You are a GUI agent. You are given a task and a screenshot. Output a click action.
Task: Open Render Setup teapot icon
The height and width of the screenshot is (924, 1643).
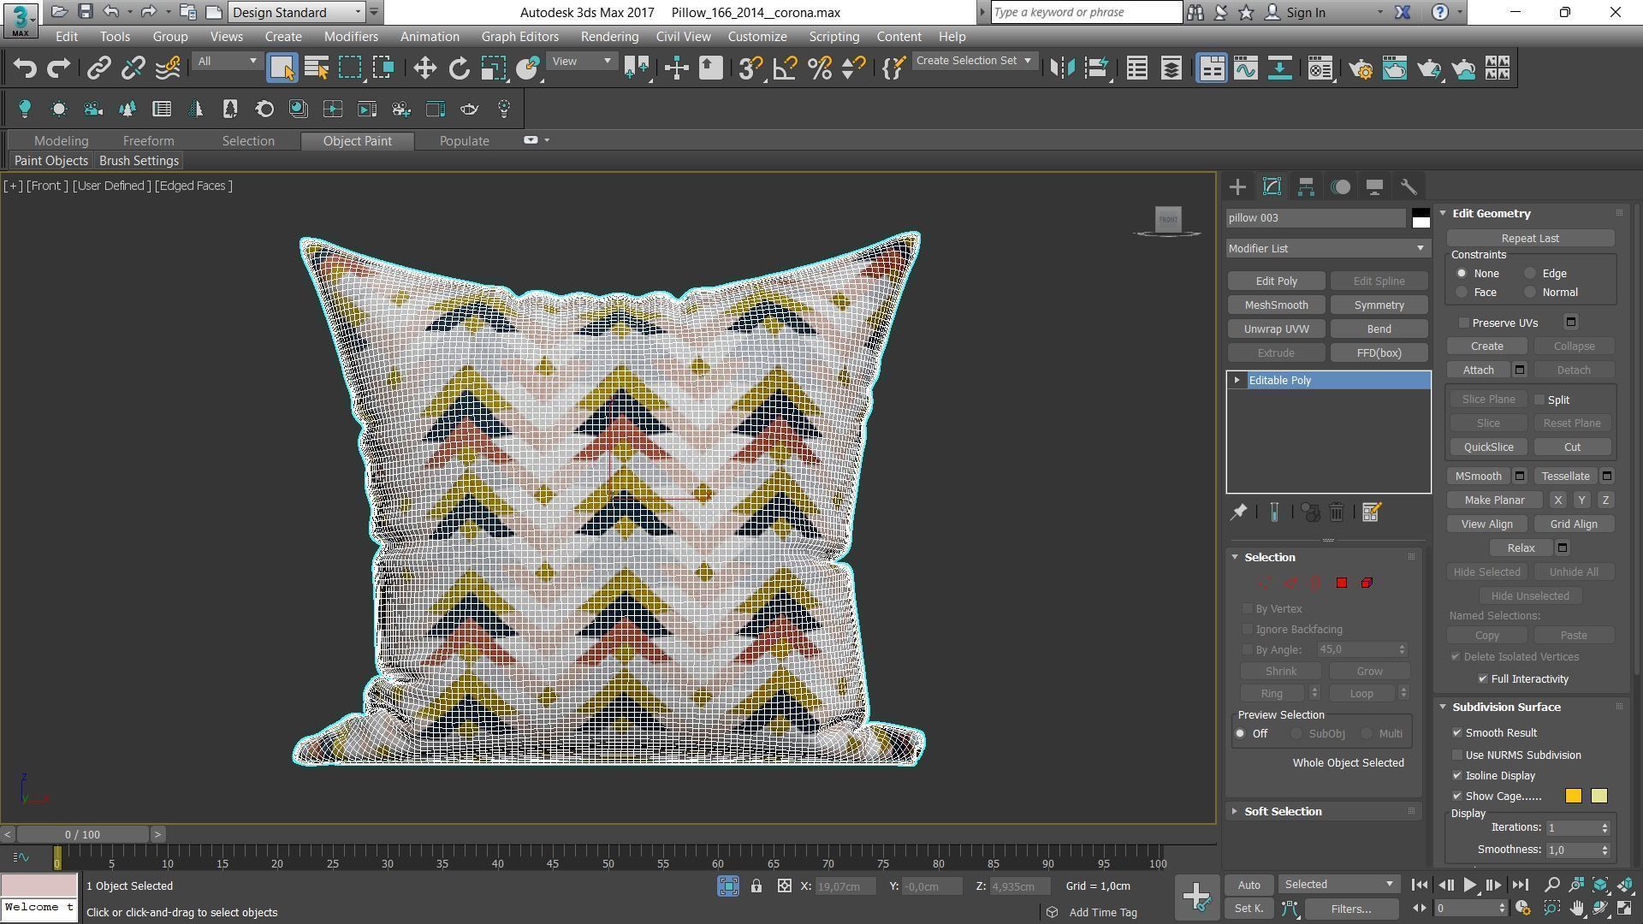(x=1361, y=68)
